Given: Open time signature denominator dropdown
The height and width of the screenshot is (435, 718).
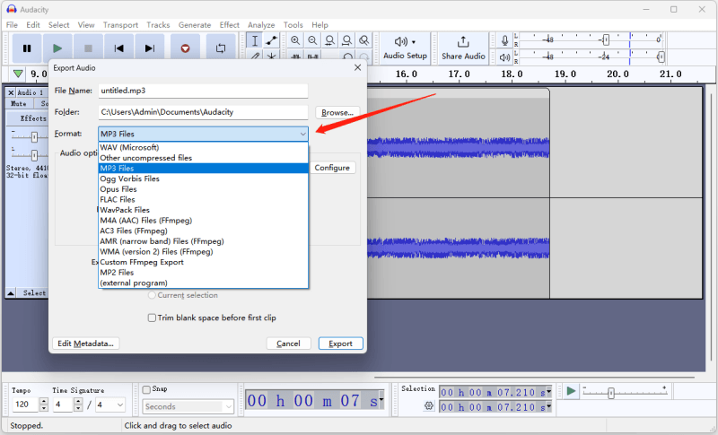Looking at the screenshot, I should tap(120, 405).
